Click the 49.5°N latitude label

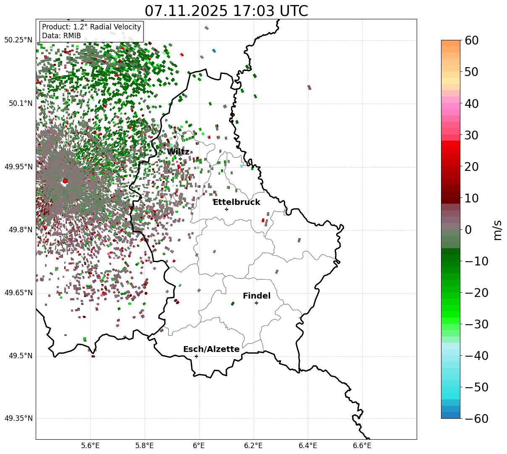click(x=20, y=356)
